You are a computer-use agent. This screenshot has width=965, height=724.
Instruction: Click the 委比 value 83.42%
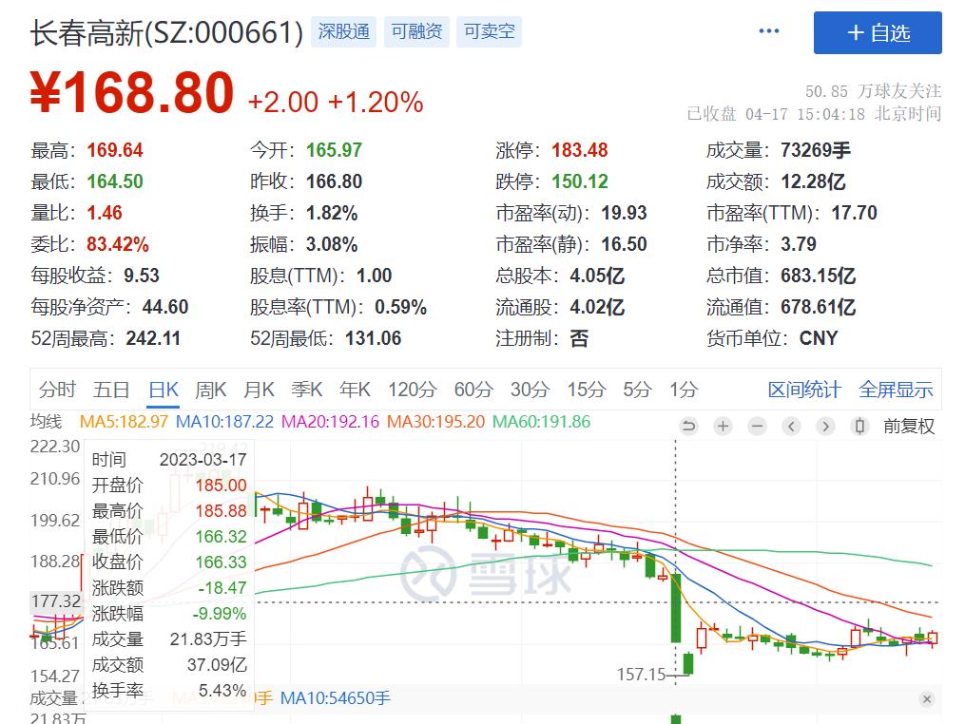coord(118,244)
